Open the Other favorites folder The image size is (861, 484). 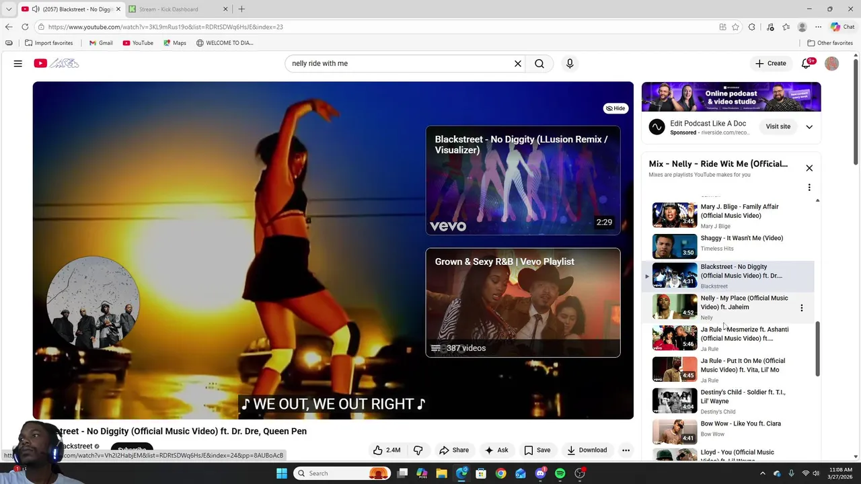pos(830,43)
